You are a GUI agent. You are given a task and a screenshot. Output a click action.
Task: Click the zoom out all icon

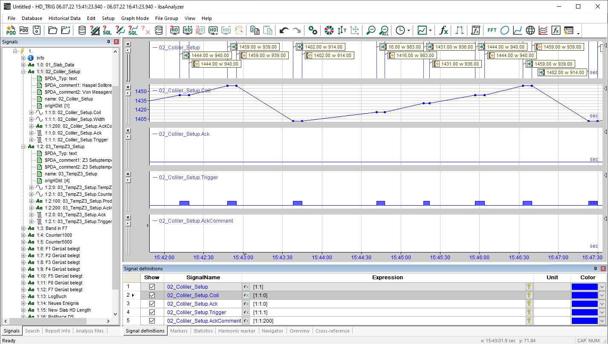click(x=384, y=30)
